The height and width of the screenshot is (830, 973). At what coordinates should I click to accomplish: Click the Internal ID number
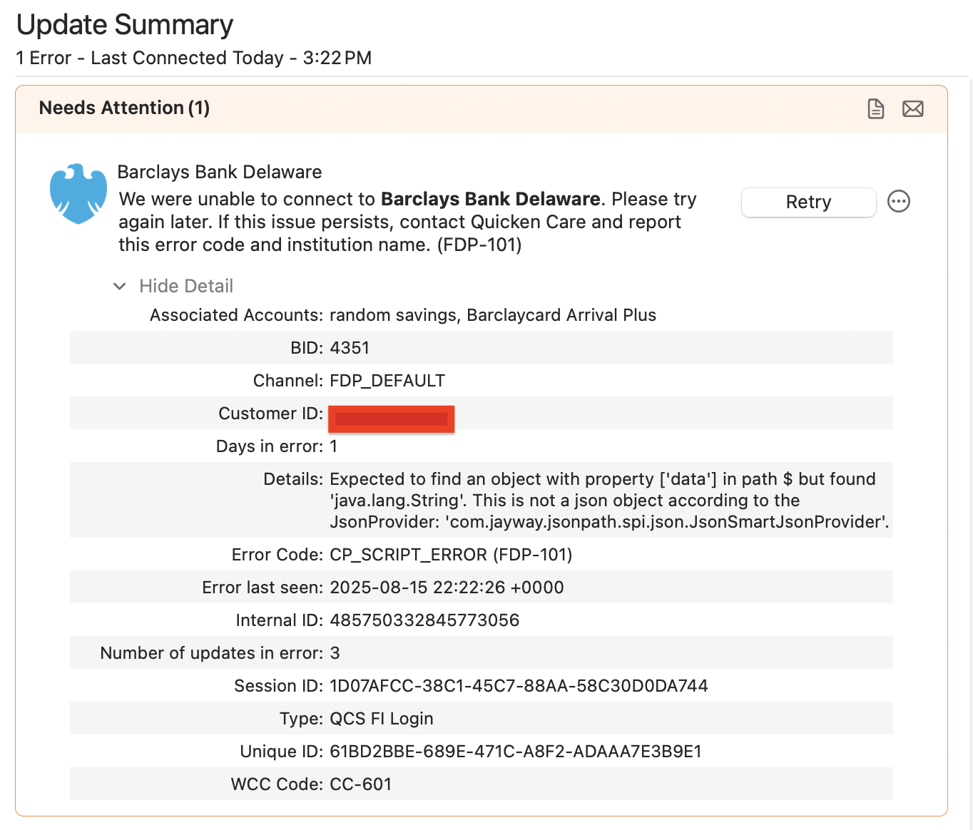pos(424,620)
